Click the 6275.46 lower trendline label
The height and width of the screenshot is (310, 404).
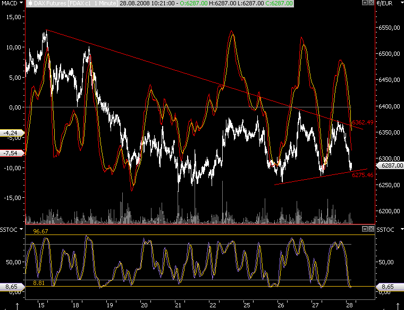click(363, 175)
